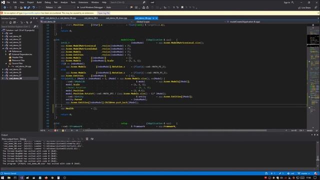320x180 pixels.
Task: Click the navigate backward toolbar icon
Action: pyautogui.click(x=4, y=7)
